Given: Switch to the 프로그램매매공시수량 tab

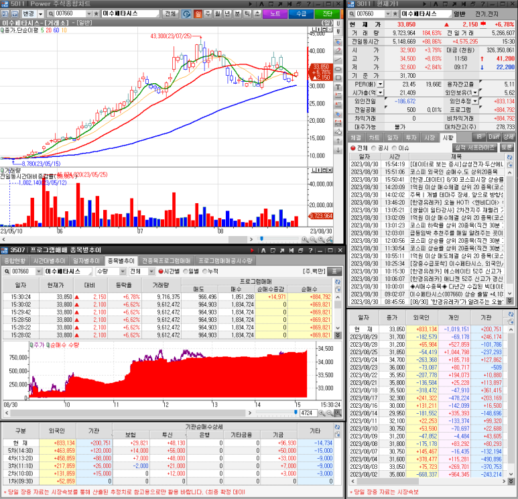Looking at the screenshot, I should [226, 261].
